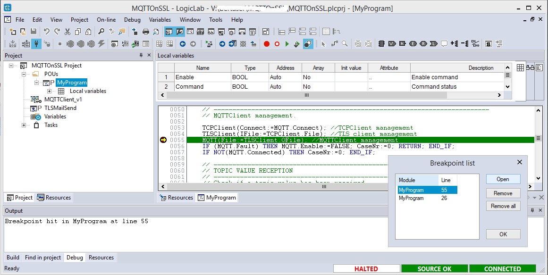548x275 pixels.
Task: Switch to the Resources tab in Project panel
Action: pyautogui.click(x=54, y=198)
